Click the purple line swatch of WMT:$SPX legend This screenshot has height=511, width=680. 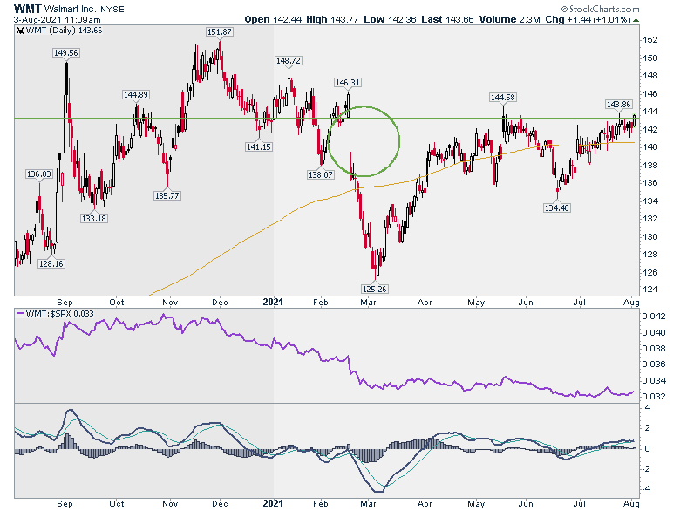(x=19, y=313)
